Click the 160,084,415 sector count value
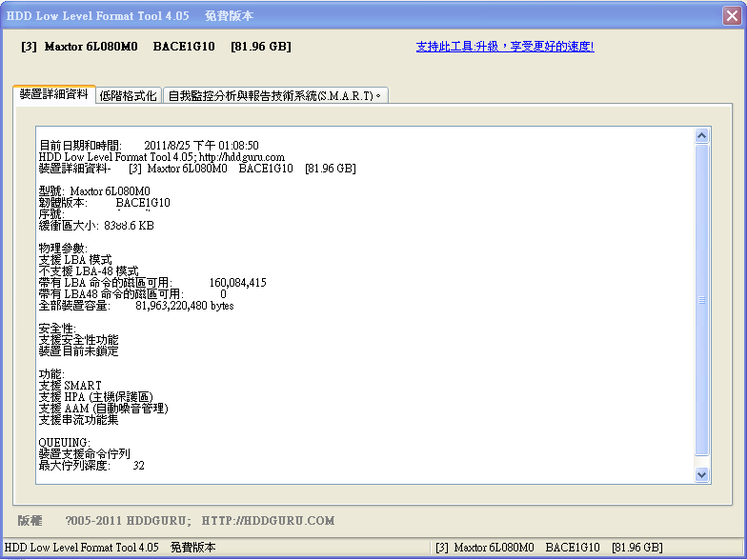The width and height of the screenshot is (747, 560). [x=238, y=283]
